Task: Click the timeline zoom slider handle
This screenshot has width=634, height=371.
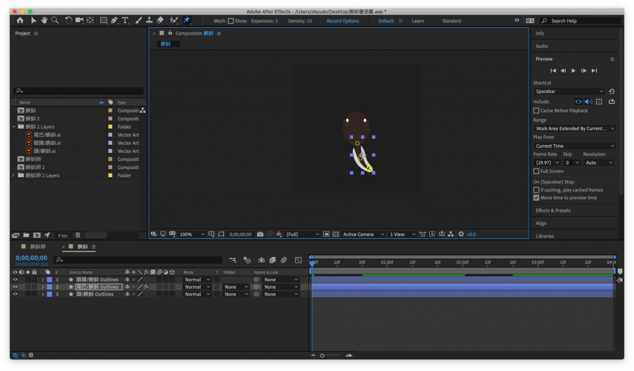Action: [322, 356]
